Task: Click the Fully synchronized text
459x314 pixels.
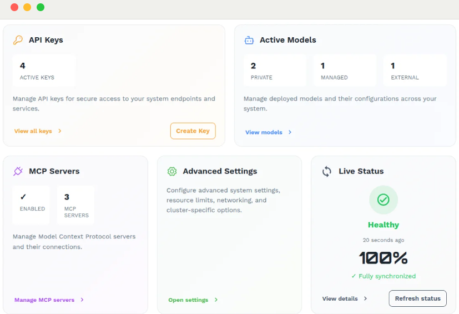Action: pyautogui.click(x=387, y=276)
